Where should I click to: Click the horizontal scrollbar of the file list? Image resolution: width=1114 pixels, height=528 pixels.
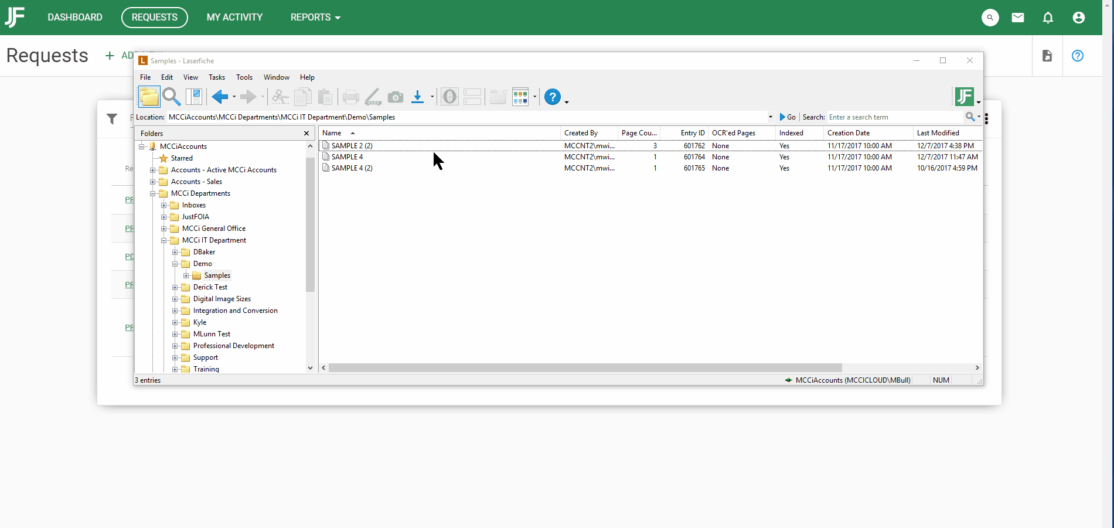click(585, 368)
